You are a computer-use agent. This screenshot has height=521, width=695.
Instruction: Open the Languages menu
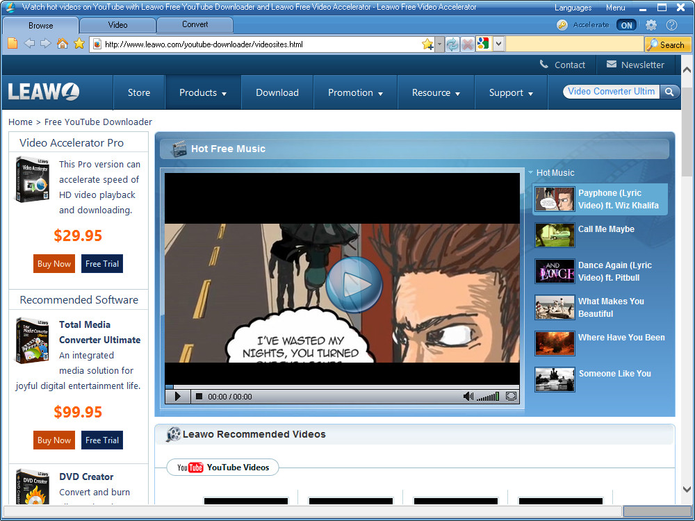coord(573,8)
